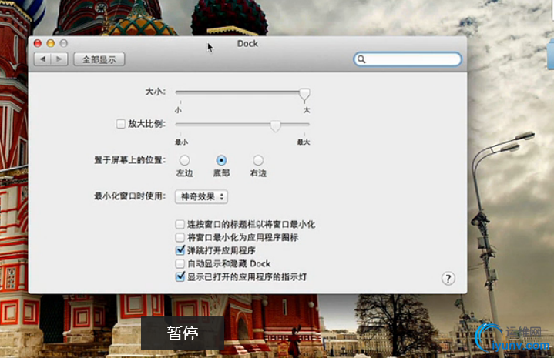Uncheck 弹跳打开应用程序 checkbox
This screenshot has height=358, width=554.
coord(180,250)
